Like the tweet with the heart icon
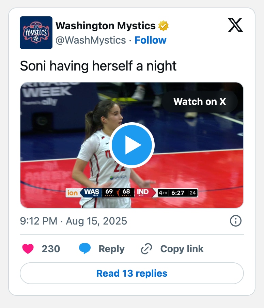The width and height of the screenshot is (264, 308). [28, 249]
